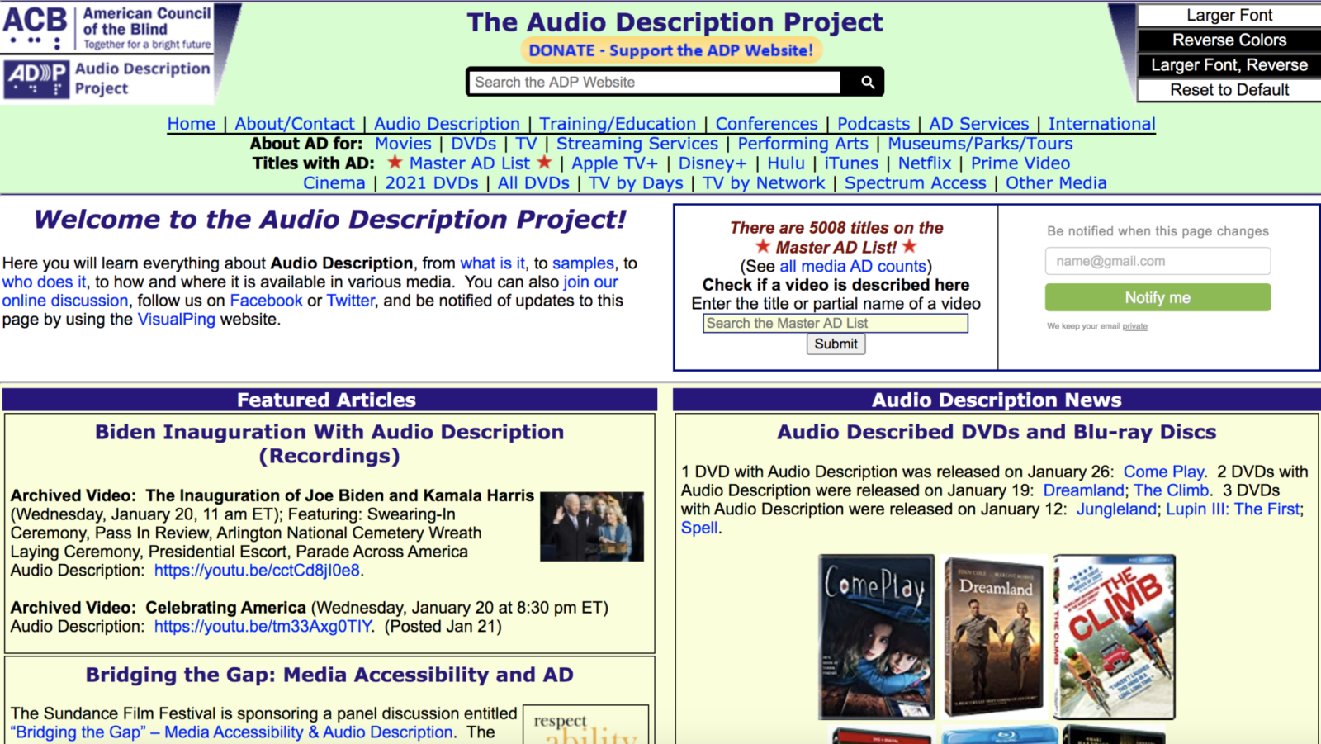Open the All DVDs link
Screen dimensions: 1321x744
point(533,183)
